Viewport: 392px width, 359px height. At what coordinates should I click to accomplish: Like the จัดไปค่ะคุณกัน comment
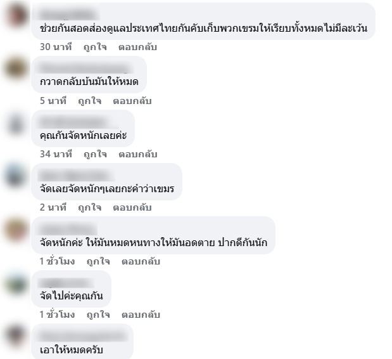pos(98,315)
